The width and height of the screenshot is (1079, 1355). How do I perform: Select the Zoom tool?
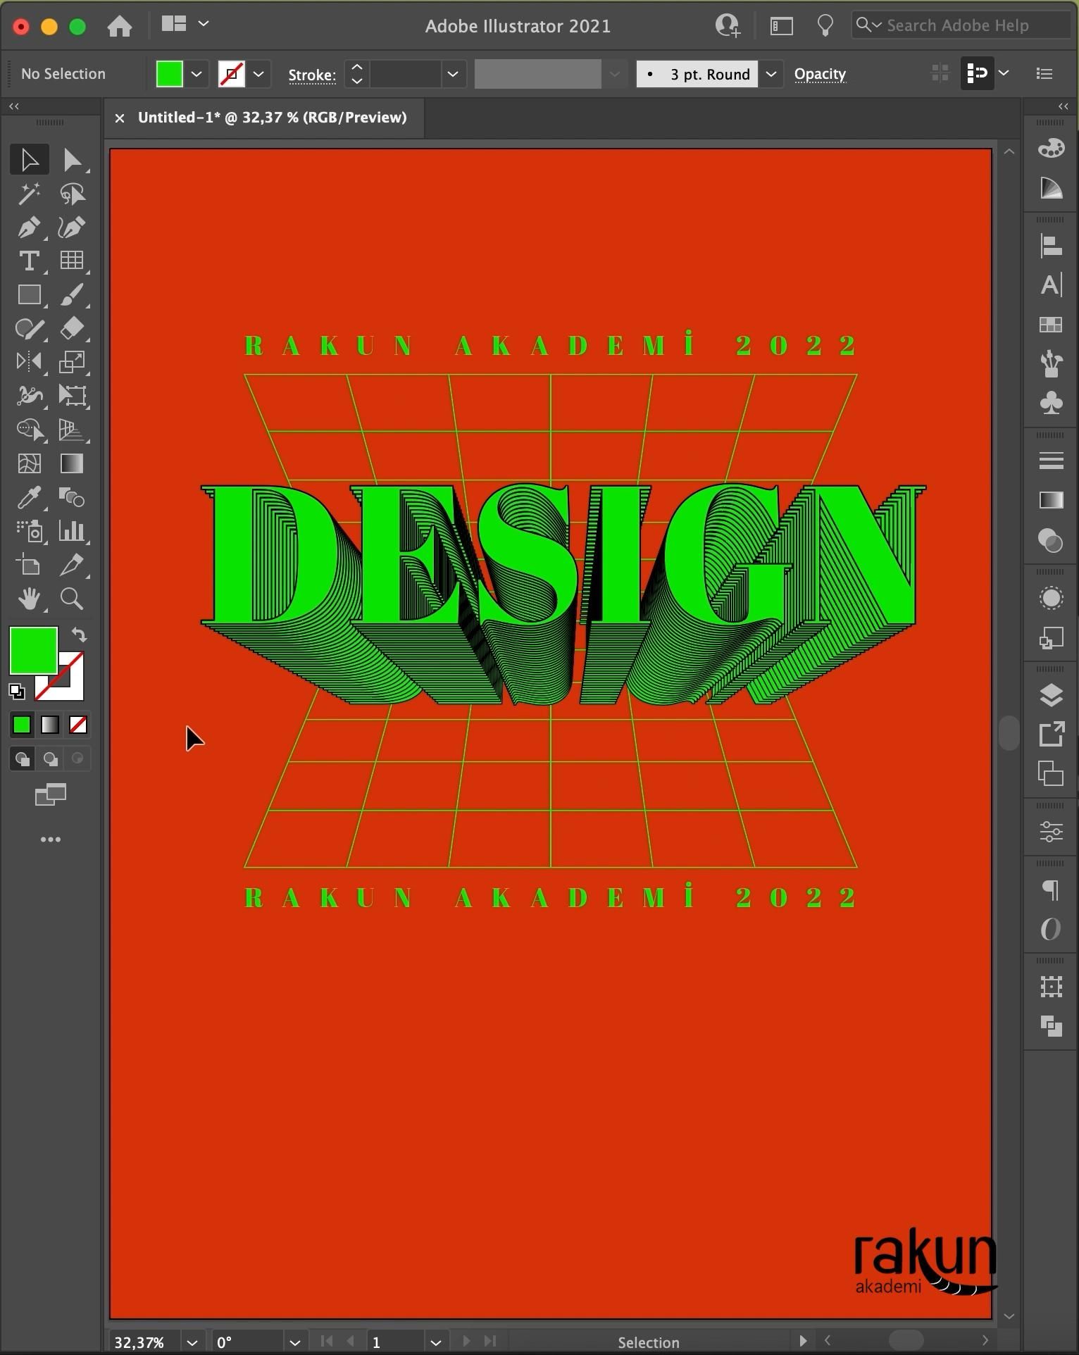72,599
